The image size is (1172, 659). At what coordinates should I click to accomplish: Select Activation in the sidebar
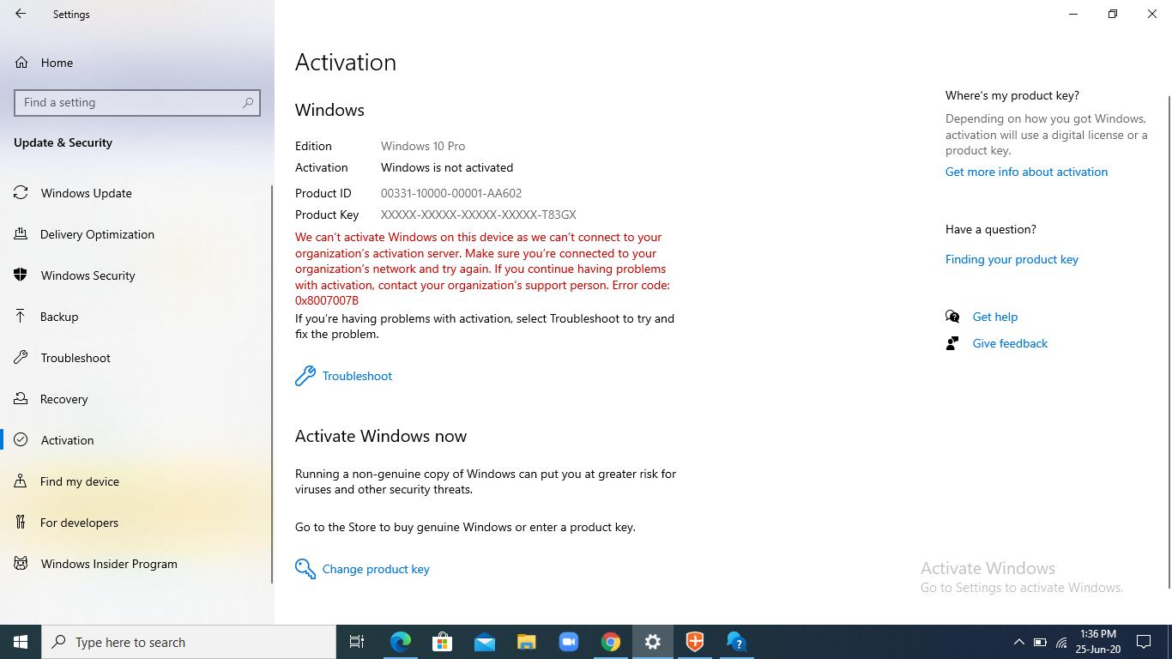tap(137, 440)
